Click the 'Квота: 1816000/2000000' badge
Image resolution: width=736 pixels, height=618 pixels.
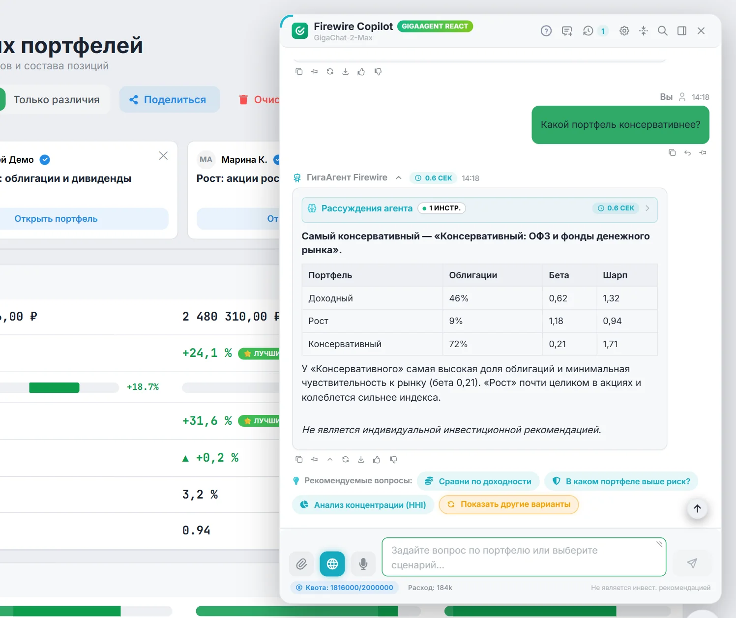coord(345,588)
